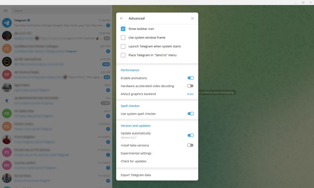Turn on Install beta versions

point(190,145)
